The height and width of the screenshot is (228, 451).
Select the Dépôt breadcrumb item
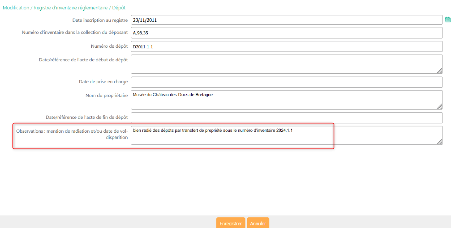[x=119, y=8]
